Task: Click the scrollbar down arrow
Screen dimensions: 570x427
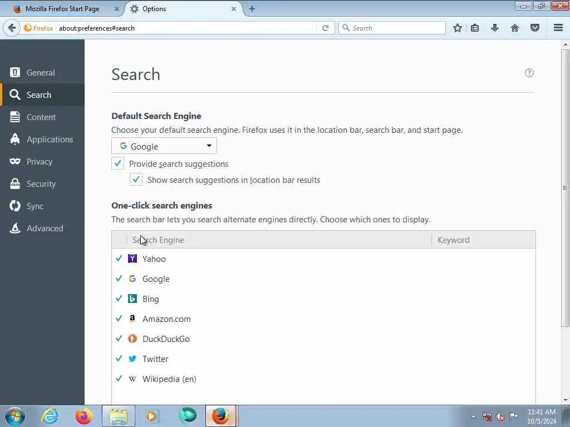Action: click(565, 400)
